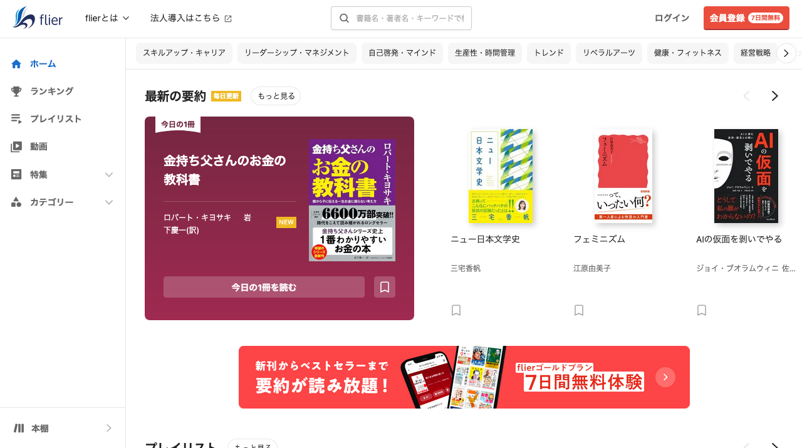Screen dimensions: 802x448
Task: Show next 最新の要約 books arrow
Action: [x=774, y=96]
